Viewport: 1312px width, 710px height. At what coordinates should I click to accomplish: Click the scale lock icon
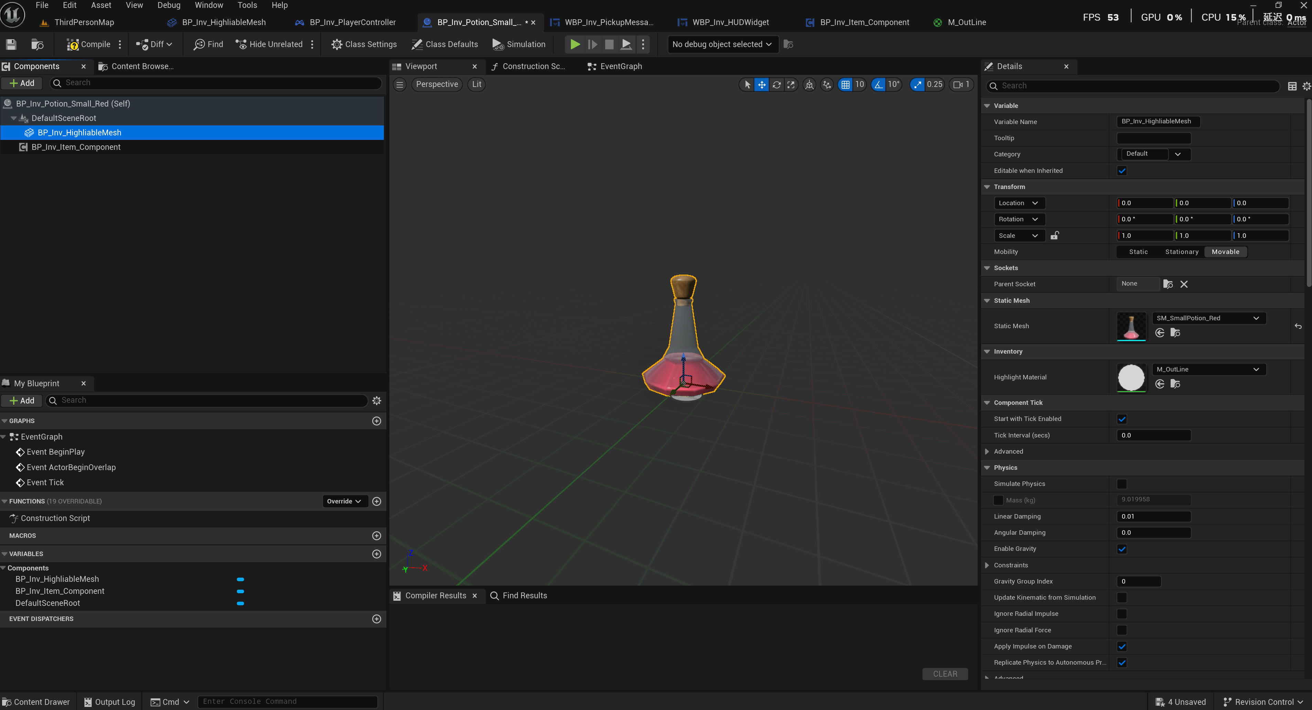tap(1055, 236)
